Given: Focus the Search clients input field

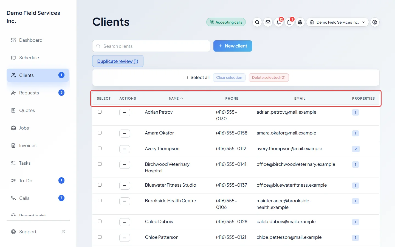Looking at the screenshot, I should 151,46.
